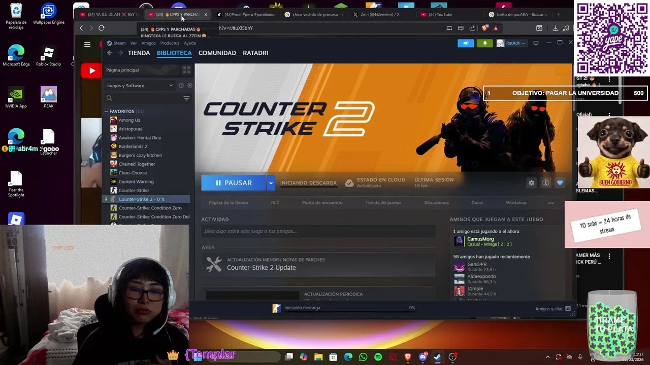650x365 pixels.
Task: Open the Ver menu
Action: [134, 43]
